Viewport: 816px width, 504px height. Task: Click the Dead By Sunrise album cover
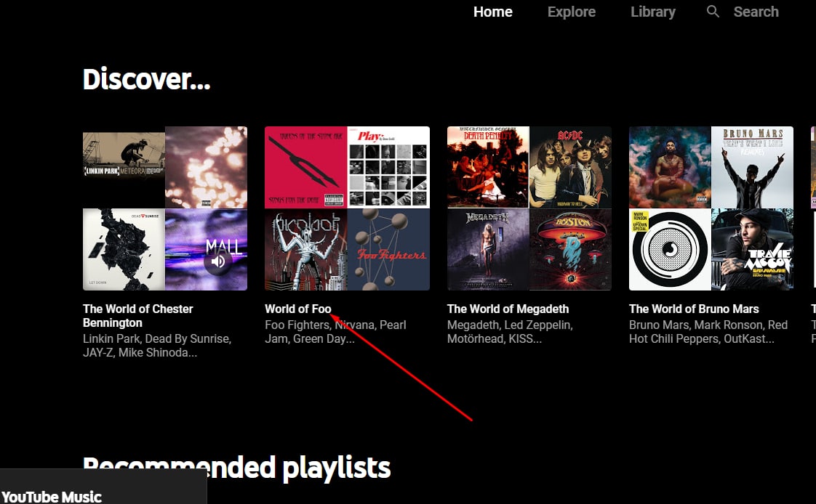pyautogui.click(x=124, y=249)
